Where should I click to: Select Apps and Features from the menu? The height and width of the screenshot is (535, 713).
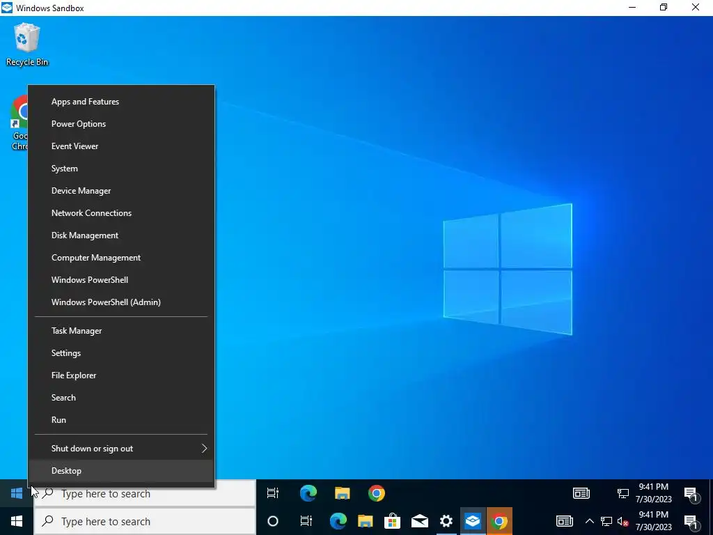click(121, 102)
